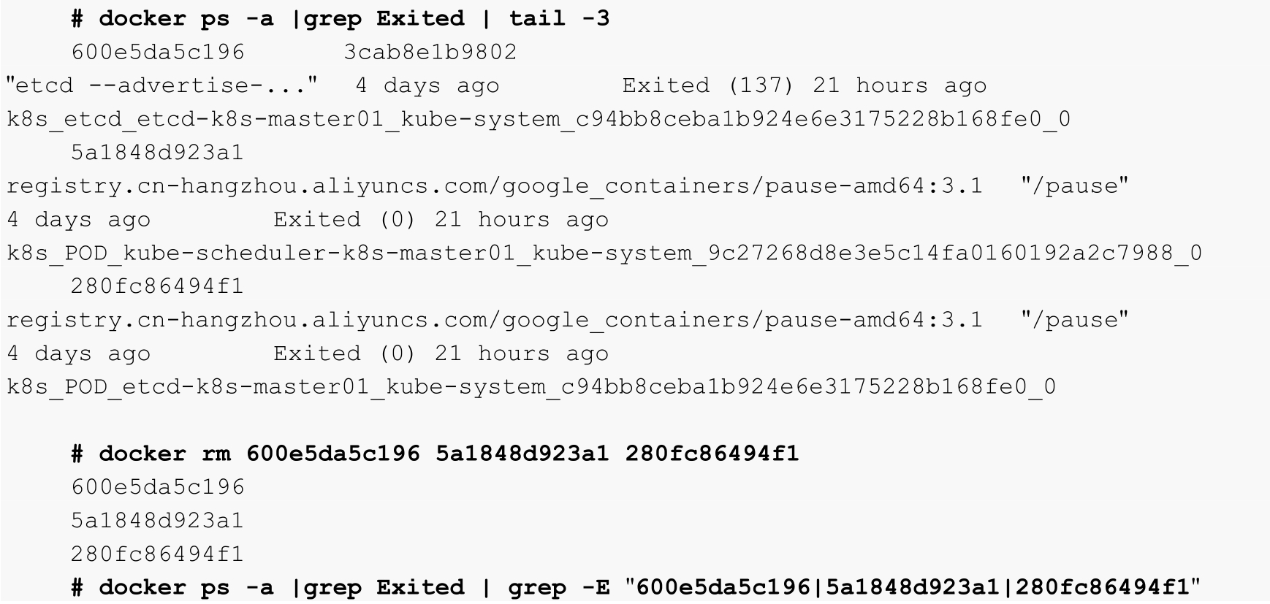The height and width of the screenshot is (604, 1270).
Task: Click the k8s_etcd_etcd-k8s-master01 container name line
Action: click(539, 119)
